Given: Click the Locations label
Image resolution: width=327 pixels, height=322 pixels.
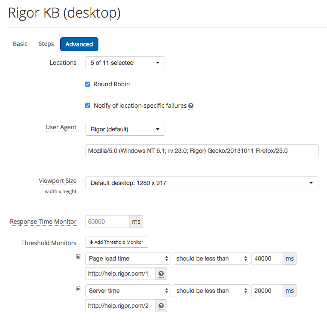Looking at the screenshot, I should 63,63.
